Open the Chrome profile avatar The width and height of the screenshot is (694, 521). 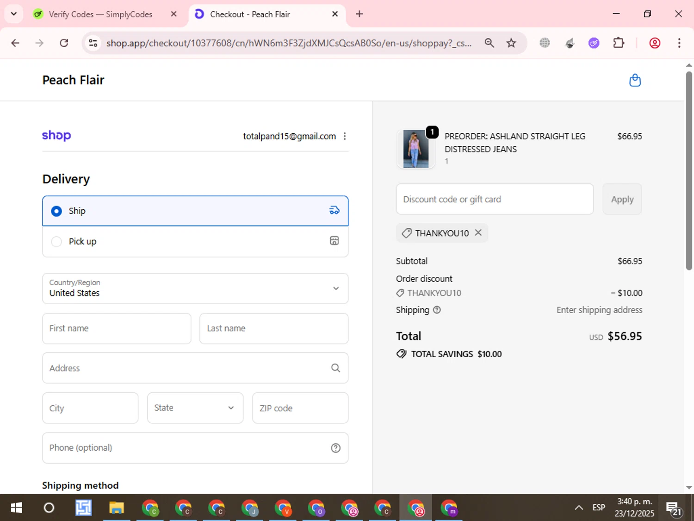pyautogui.click(x=655, y=43)
